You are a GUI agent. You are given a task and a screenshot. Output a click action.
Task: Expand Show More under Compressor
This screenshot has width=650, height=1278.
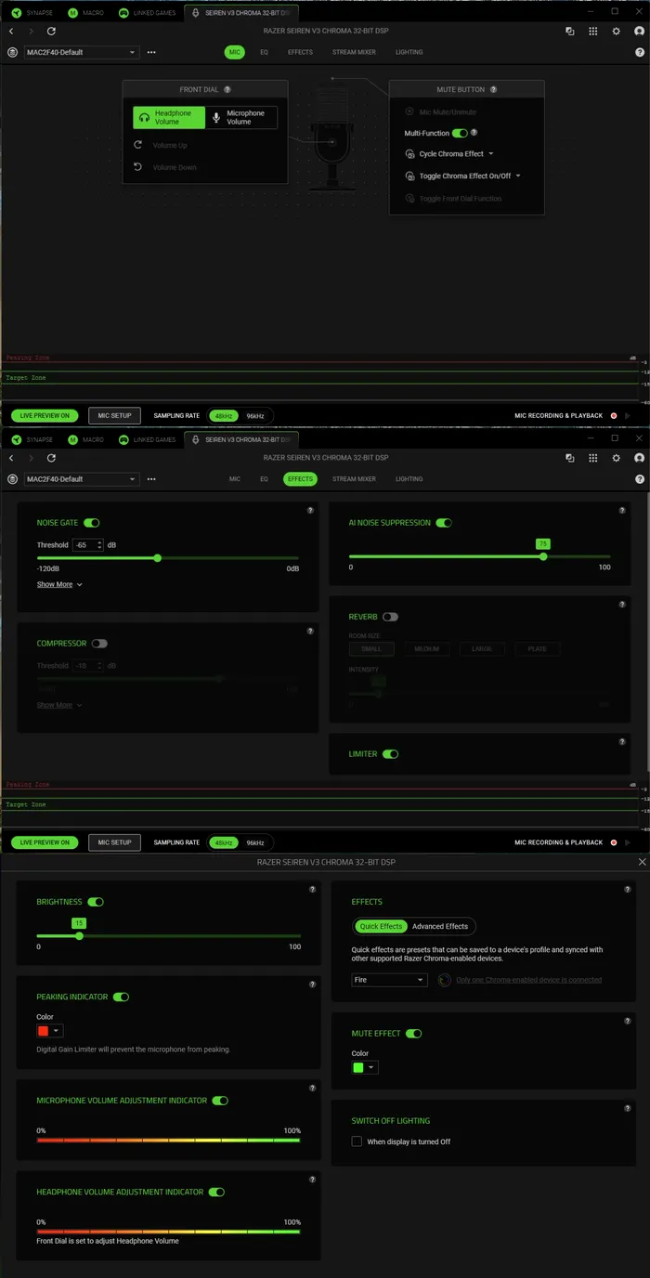(x=59, y=705)
